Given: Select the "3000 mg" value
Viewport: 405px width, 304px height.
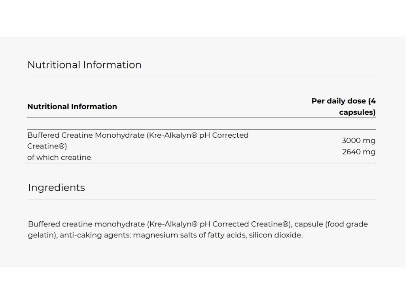Looking at the screenshot, I should pyautogui.click(x=358, y=141).
